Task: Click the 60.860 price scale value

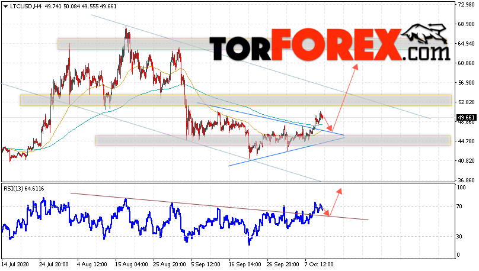Action: point(467,63)
